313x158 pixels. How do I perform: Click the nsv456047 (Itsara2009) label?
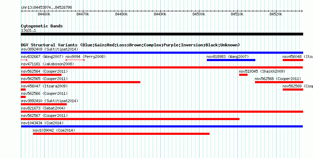(44, 86)
